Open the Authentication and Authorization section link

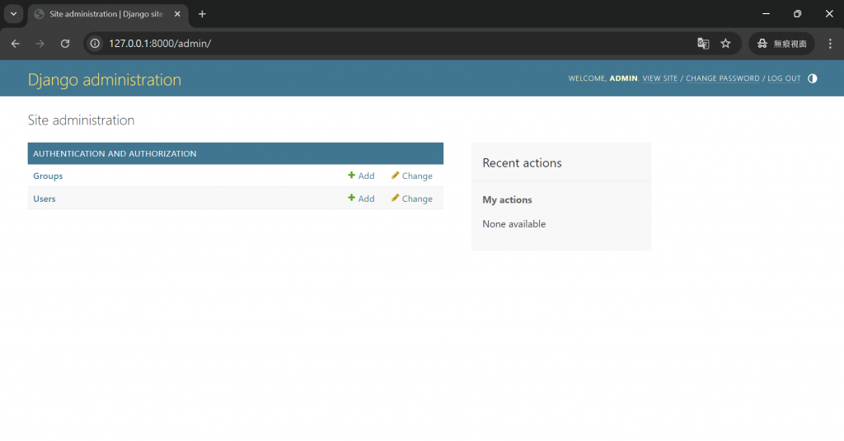click(x=115, y=153)
